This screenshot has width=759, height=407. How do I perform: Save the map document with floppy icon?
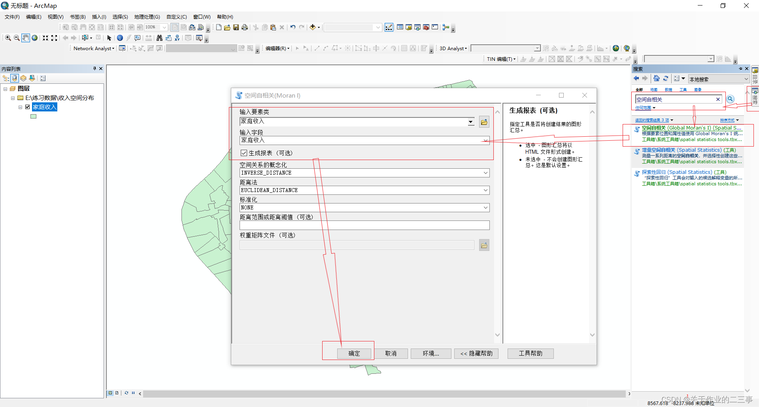(236, 27)
